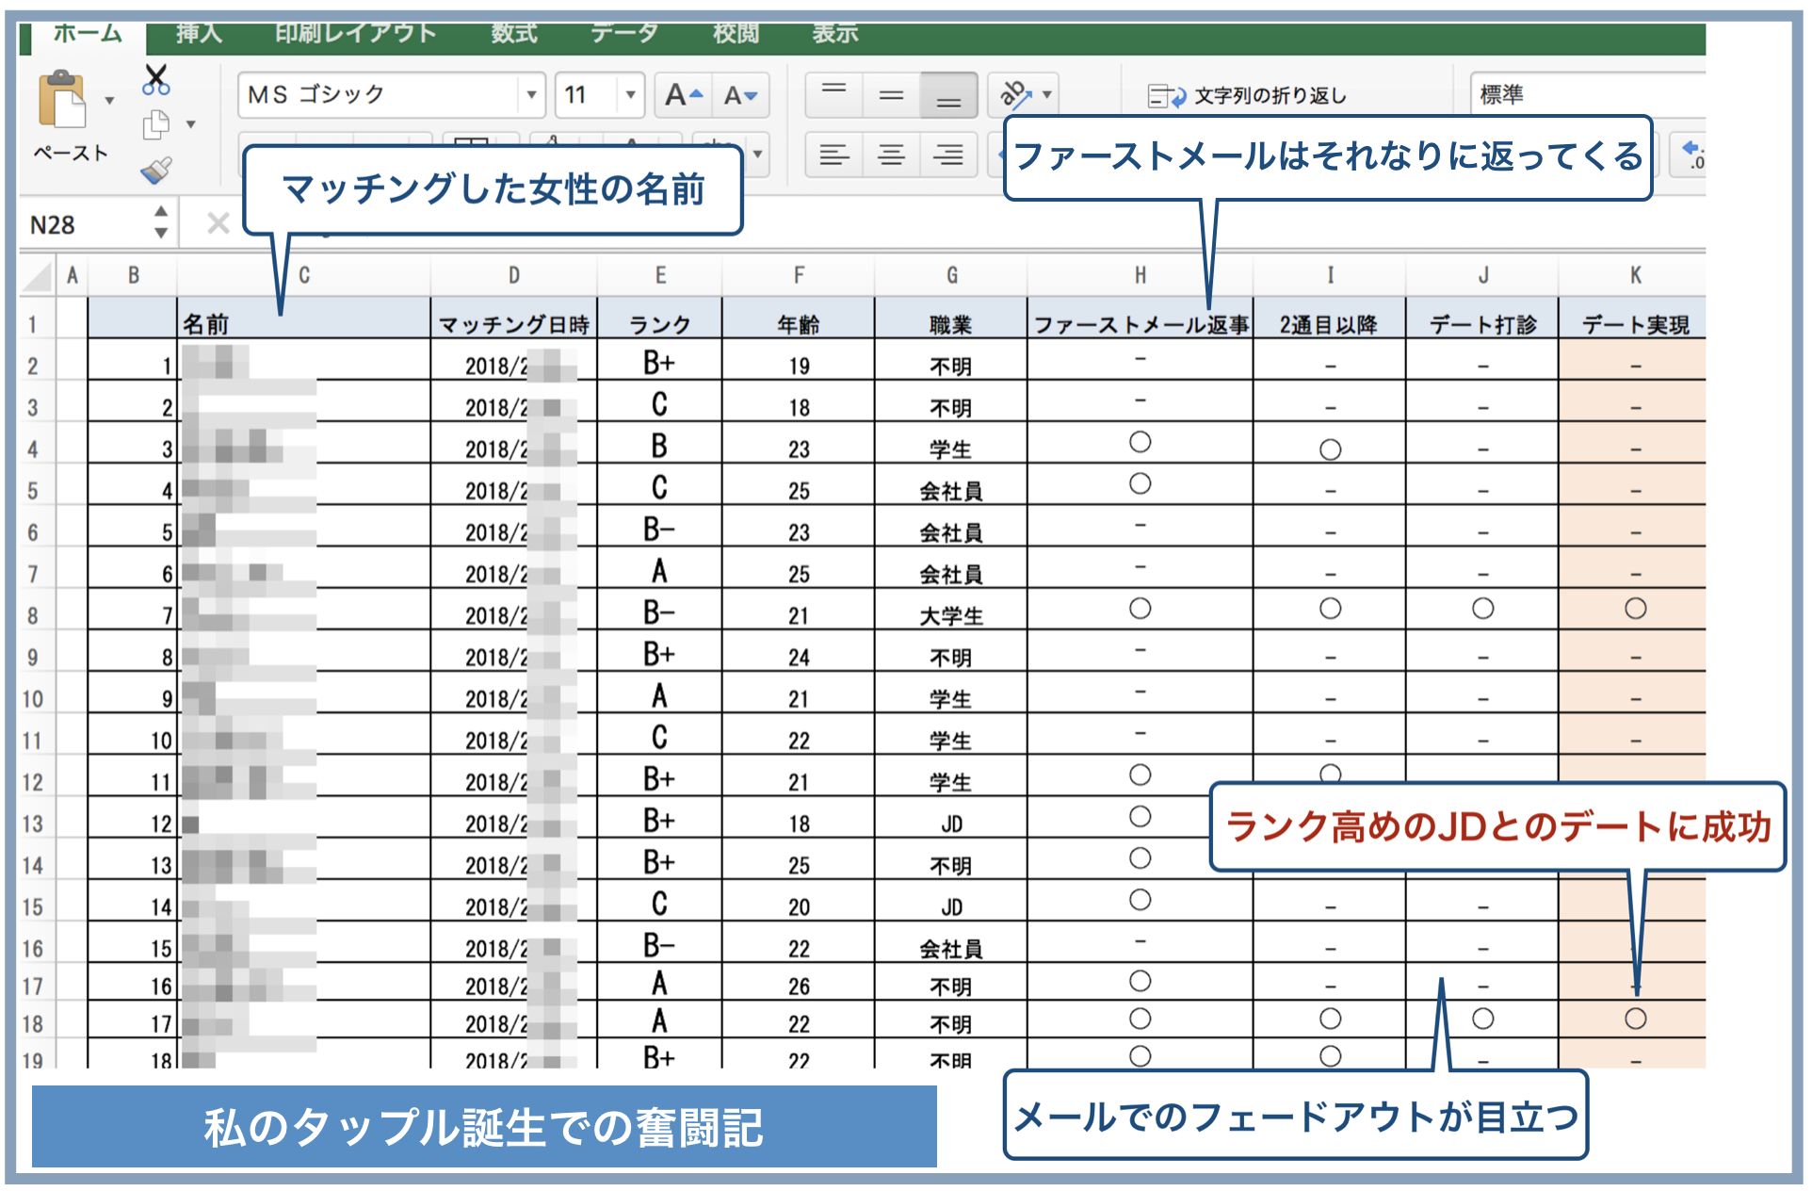The image size is (1812, 1191).
Task: Click the MS ゴシック font name field
Action: tap(379, 95)
